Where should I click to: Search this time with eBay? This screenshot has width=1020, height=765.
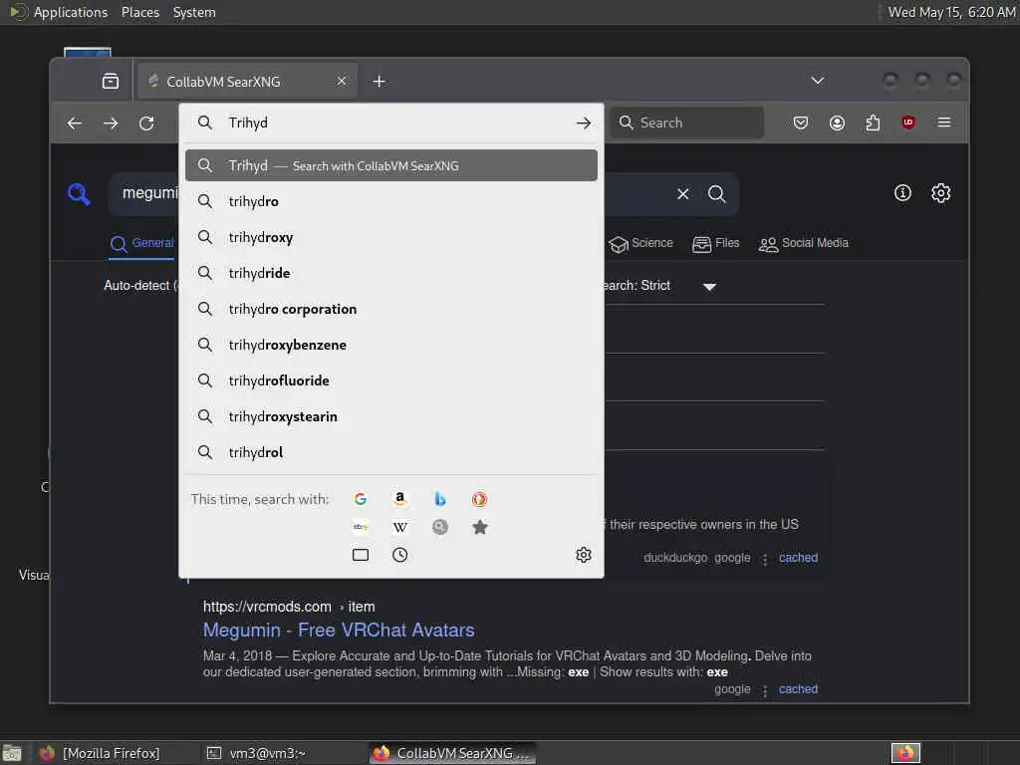361,527
